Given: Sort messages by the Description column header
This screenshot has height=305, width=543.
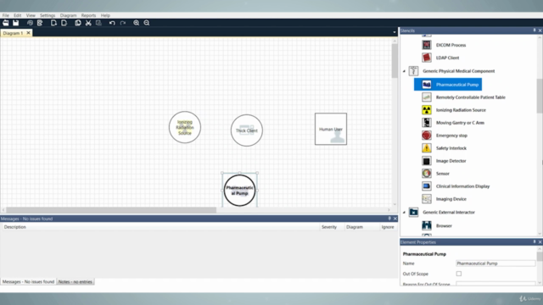Looking at the screenshot, I should coord(15,227).
